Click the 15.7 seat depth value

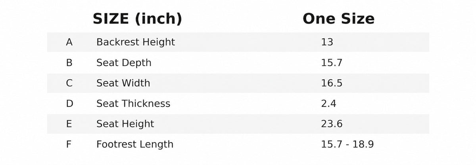pos(332,63)
